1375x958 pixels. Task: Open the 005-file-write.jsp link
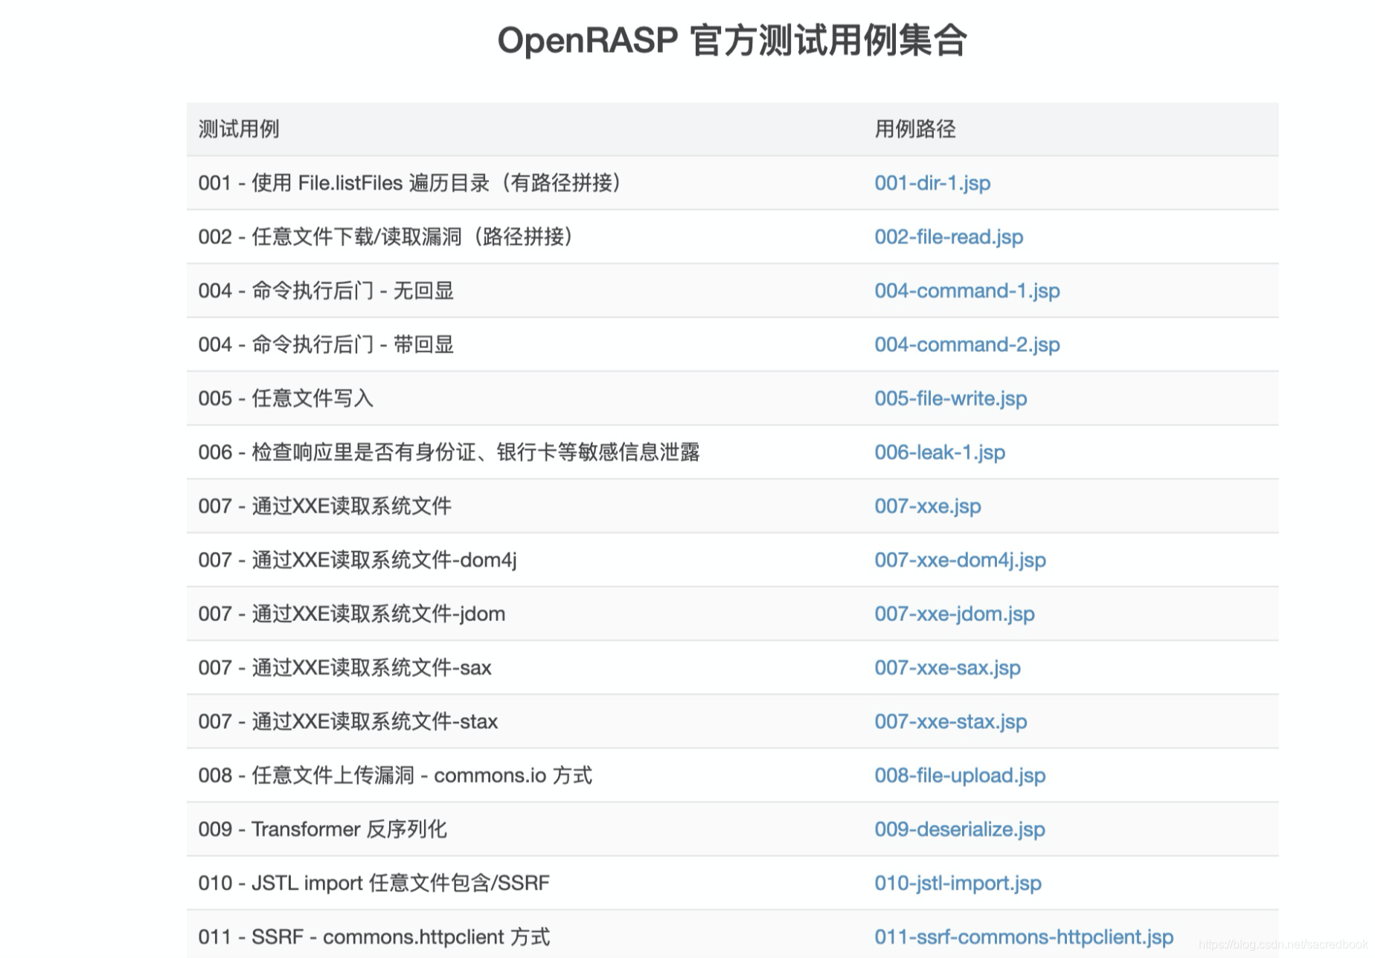pos(951,399)
